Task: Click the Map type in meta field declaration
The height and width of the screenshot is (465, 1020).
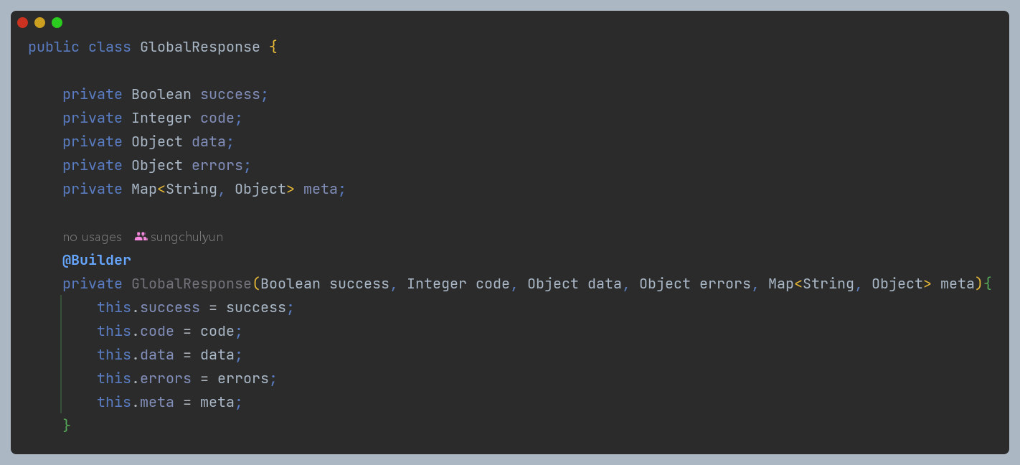Action: (x=143, y=189)
